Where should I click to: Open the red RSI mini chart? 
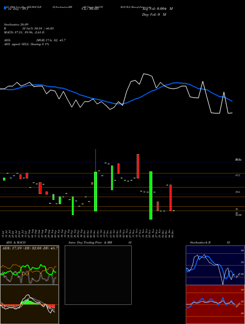[215, 304]
